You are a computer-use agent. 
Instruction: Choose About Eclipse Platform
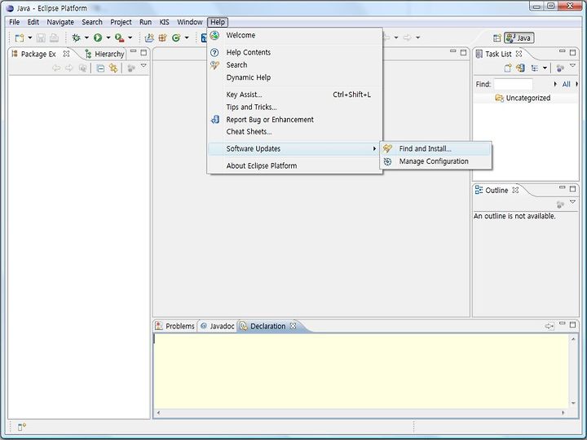294,165
